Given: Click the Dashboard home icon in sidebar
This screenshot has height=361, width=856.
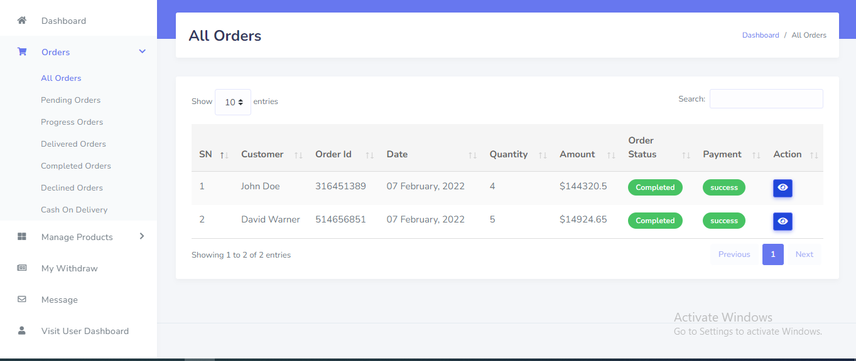Looking at the screenshot, I should (22, 21).
